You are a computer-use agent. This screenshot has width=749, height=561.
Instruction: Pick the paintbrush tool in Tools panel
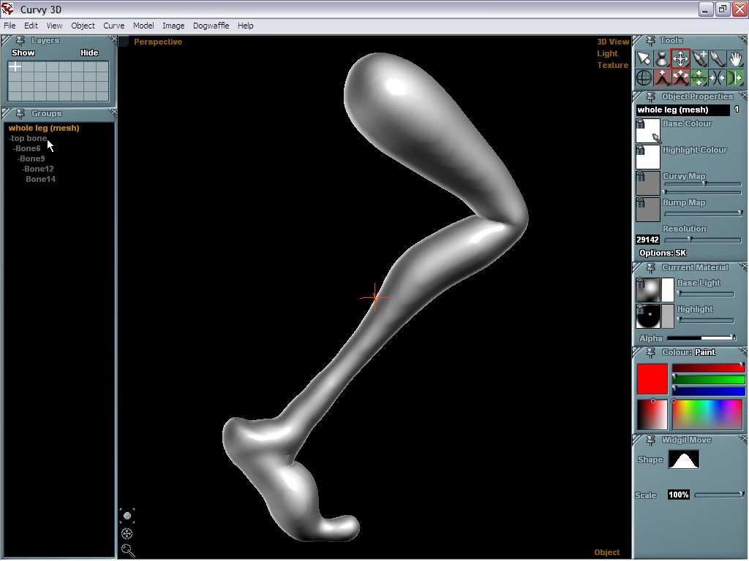tap(718, 59)
